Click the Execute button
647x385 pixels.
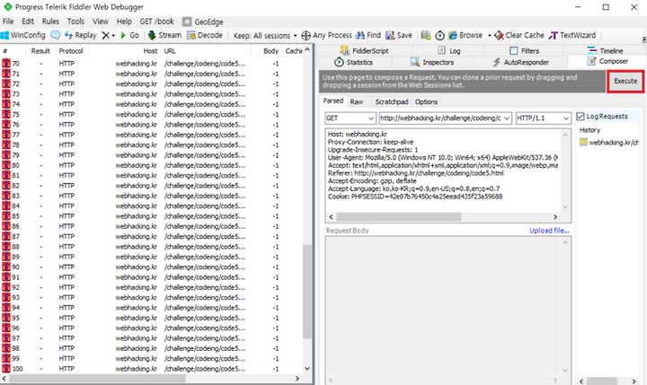pyautogui.click(x=625, y=81)
